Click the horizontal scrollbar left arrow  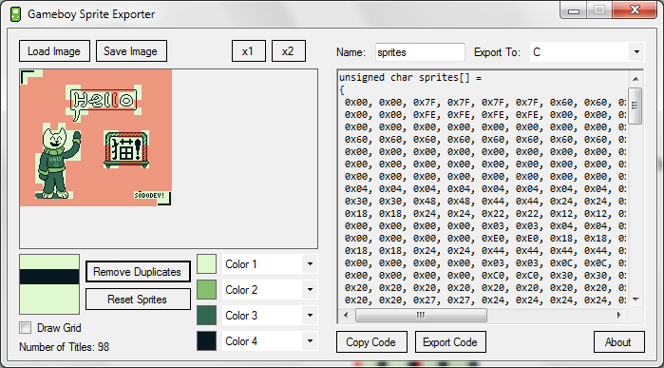pos(346,315)
